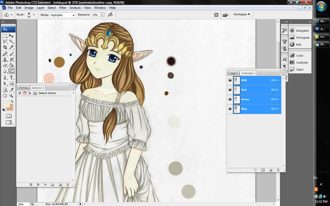Enable the airbrush option in options bar
The height and width of the screenshot is (206, 330).
110,15
